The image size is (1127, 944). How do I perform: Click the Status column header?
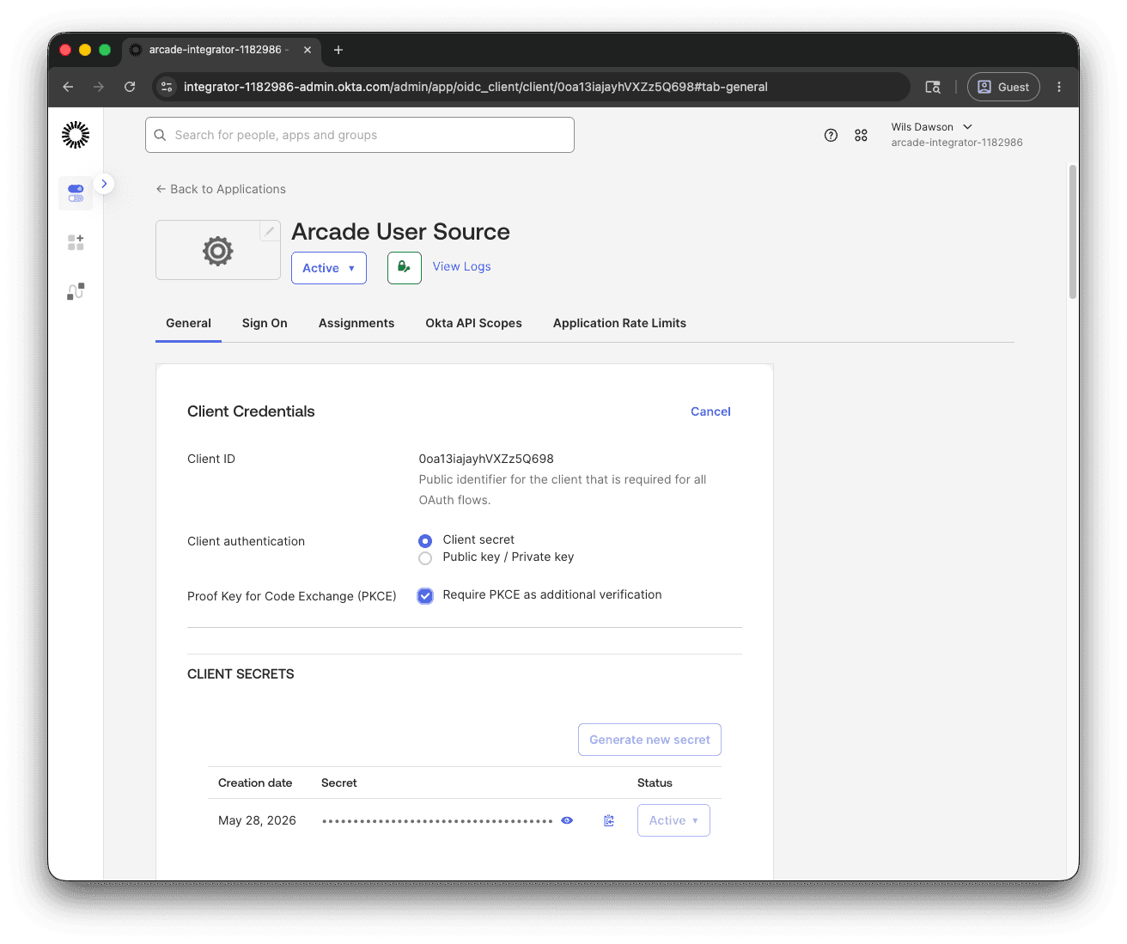(x=655, y=783)
